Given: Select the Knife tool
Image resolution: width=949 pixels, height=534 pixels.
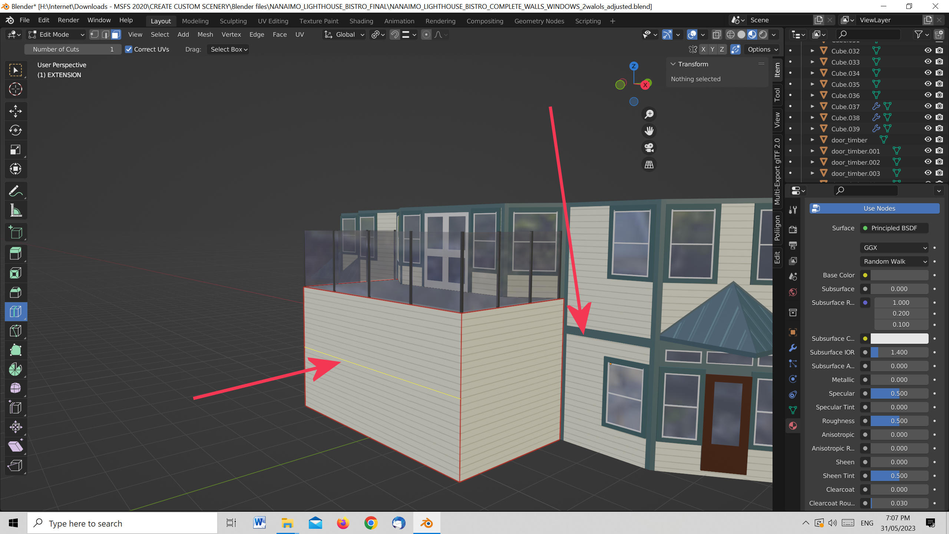Looking at the screenshot, I should [16, 331].
